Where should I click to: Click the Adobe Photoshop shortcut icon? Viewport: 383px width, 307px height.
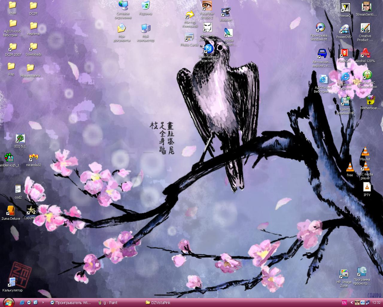click(x=228, y=33)
